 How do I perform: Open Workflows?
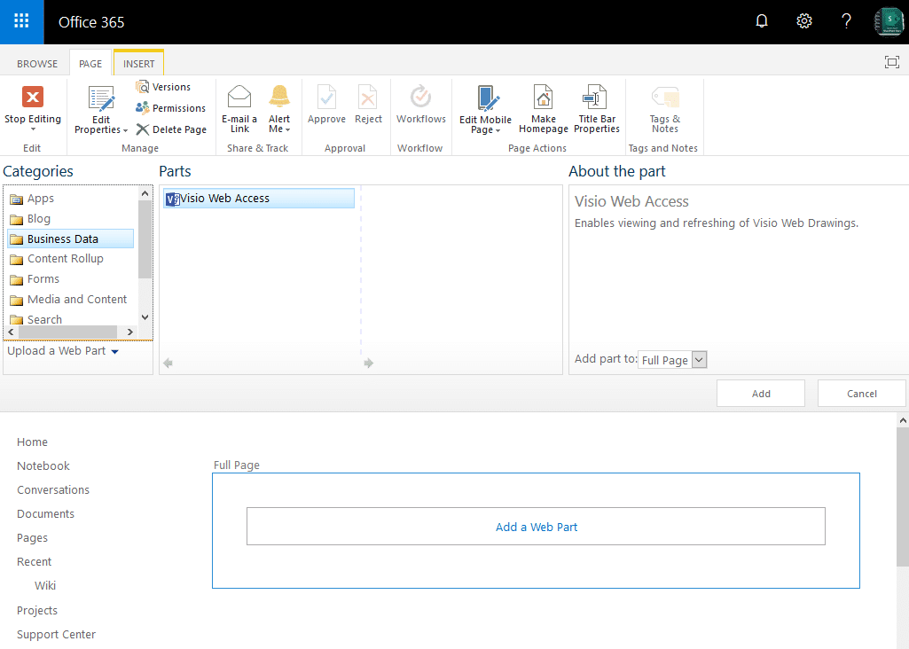point(421,105)
